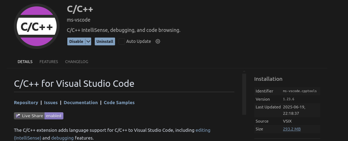Open the Repository link
The height and width of the screenshot is (141, 348).
(26, 103)
